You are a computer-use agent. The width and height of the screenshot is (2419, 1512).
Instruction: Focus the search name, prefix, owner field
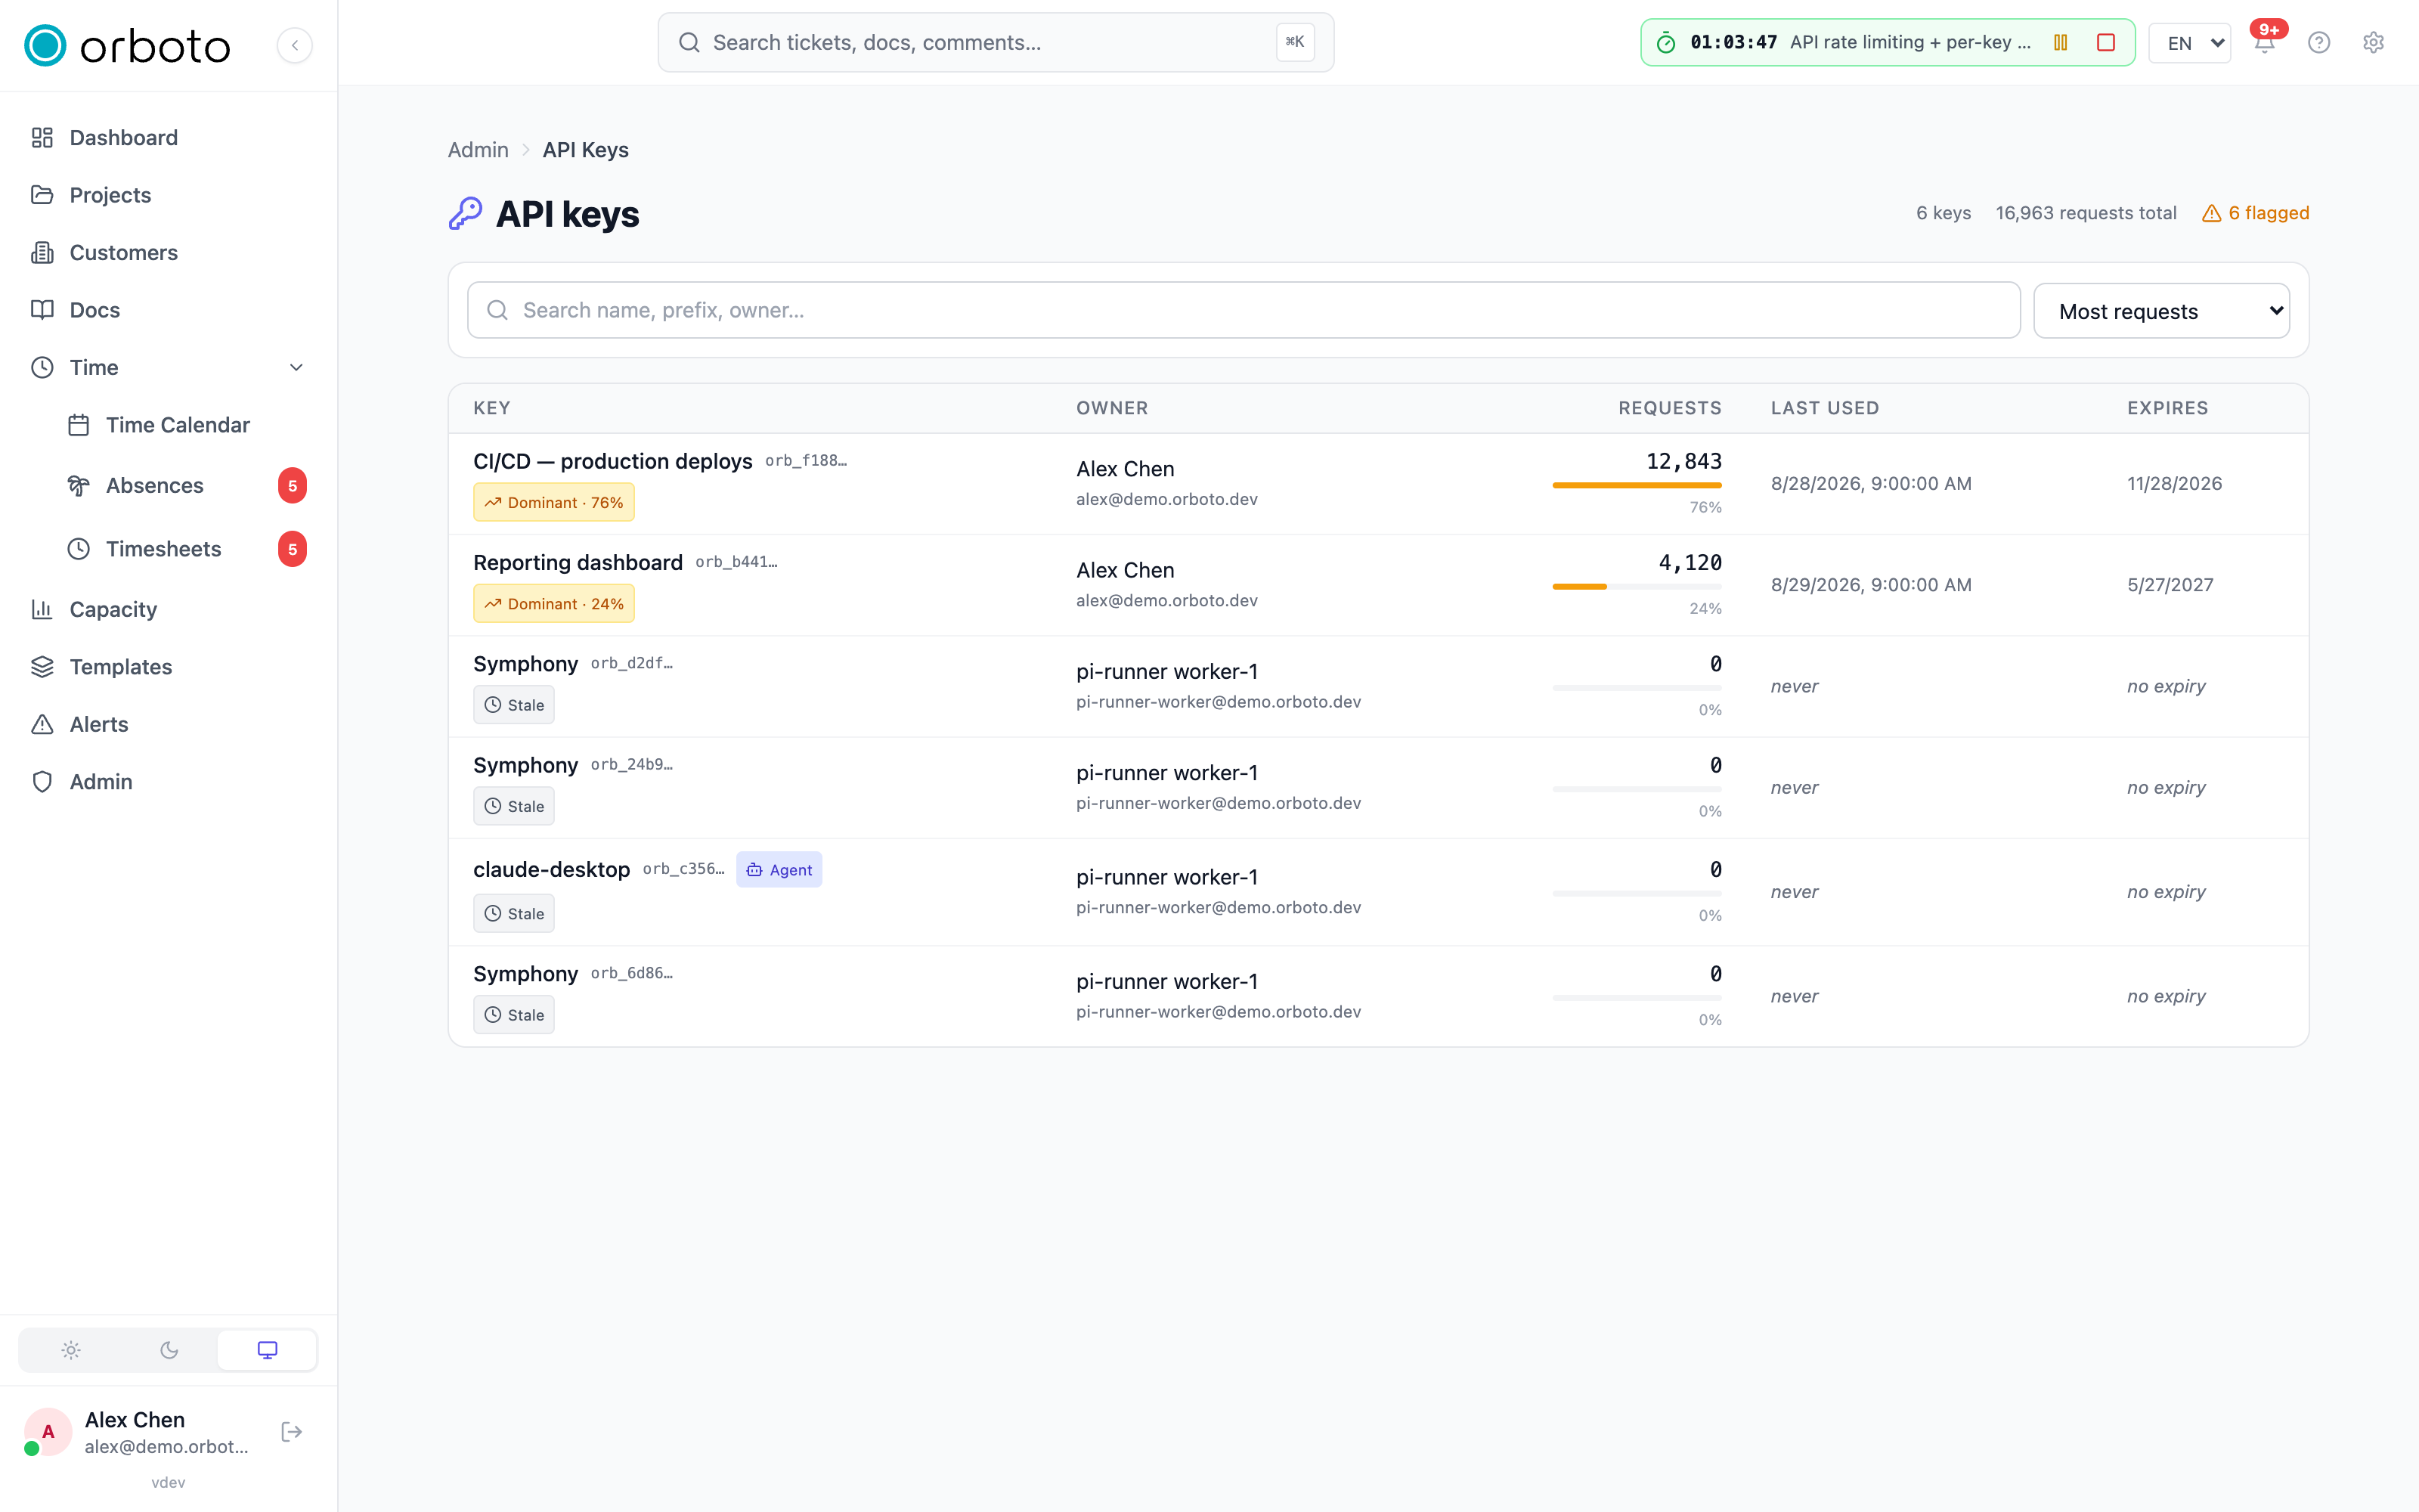click(x=1244, y=310)
